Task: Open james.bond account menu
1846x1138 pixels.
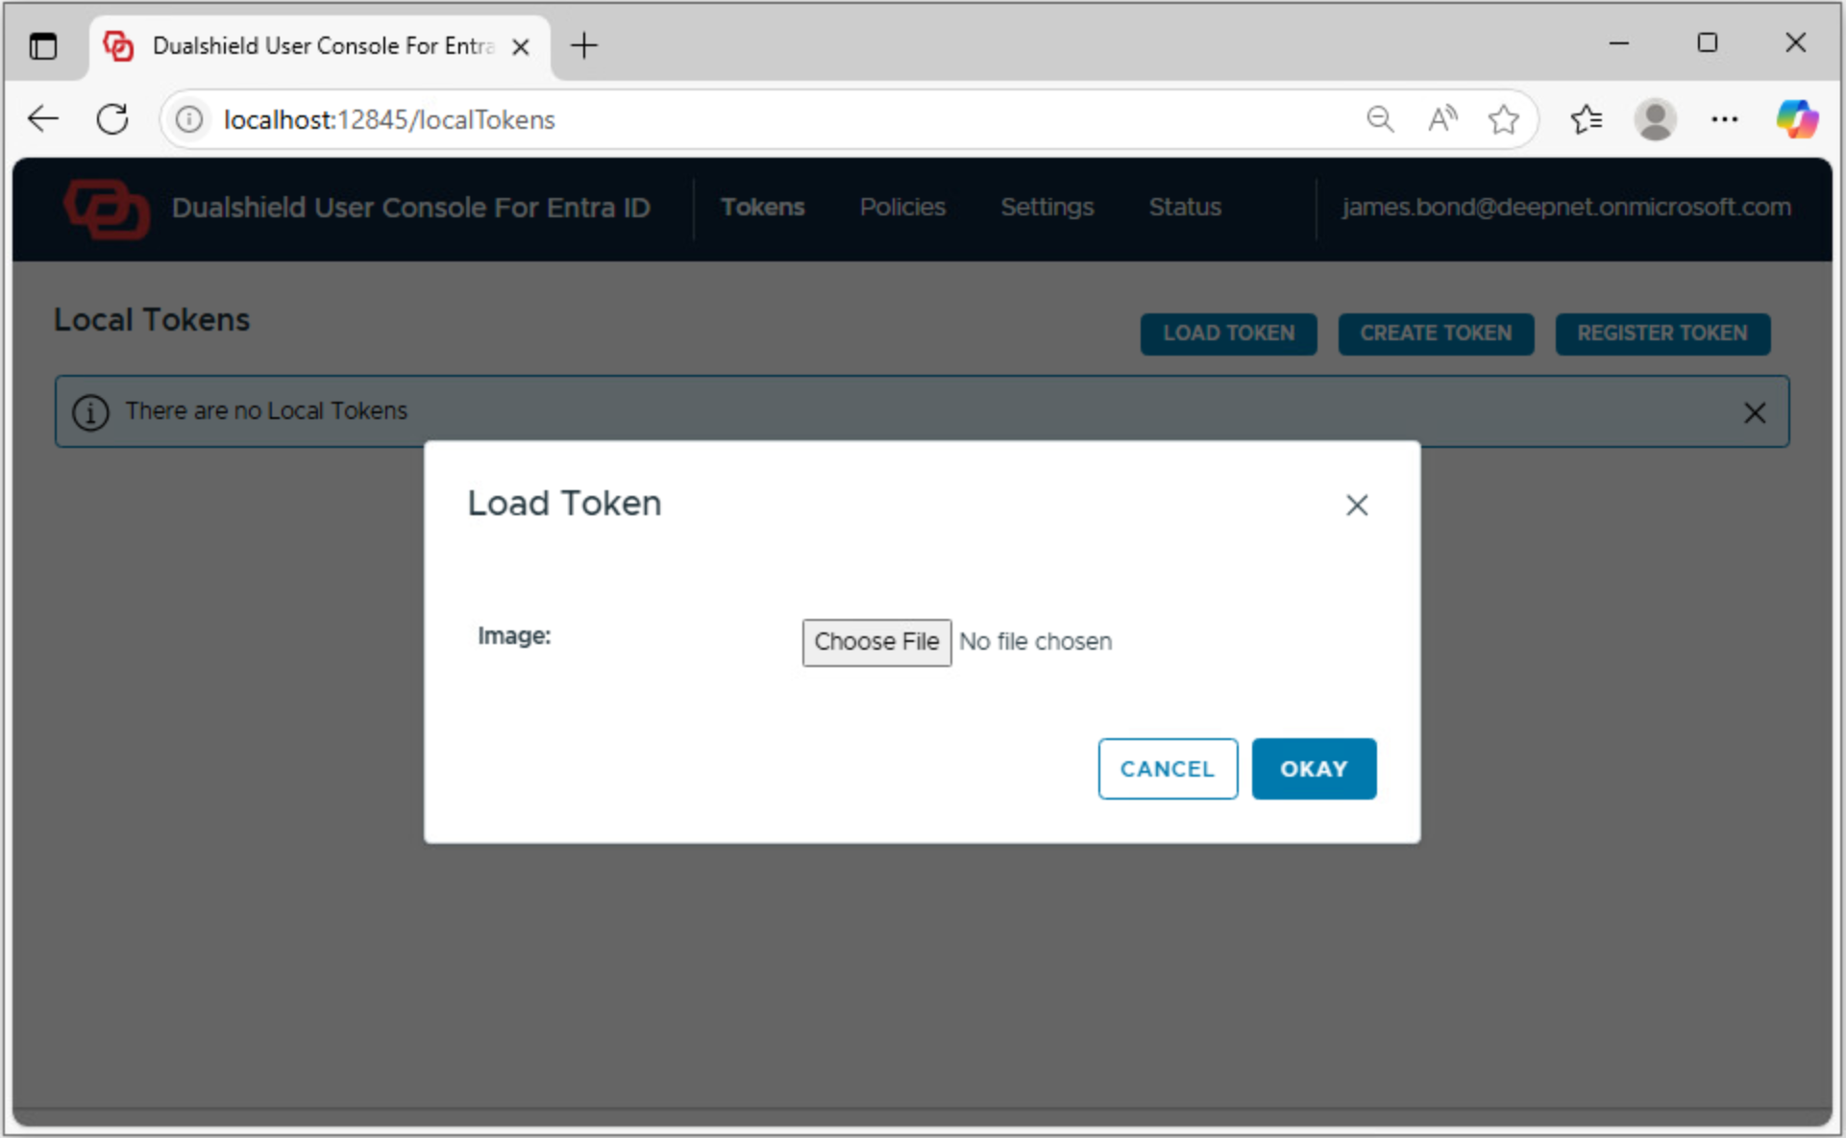Action: (x=1565, y=208)
